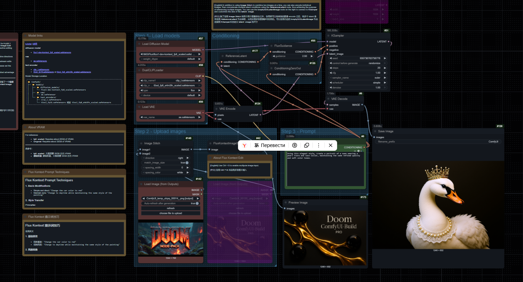Toggle match_image_size in Image Stitch
Image resolution: width=523 pixels, height=282 pixels.
pos(187,163)
